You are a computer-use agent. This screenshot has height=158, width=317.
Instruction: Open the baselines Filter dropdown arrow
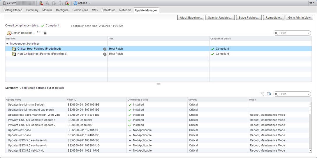[309, 33]
